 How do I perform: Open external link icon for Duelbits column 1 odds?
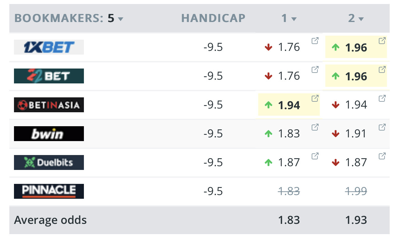pos(315,156)
